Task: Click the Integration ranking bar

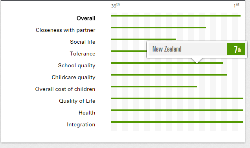Action: point(177,122)
